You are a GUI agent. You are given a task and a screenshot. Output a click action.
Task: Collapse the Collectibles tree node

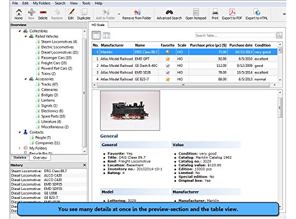[x=20, y=31]
